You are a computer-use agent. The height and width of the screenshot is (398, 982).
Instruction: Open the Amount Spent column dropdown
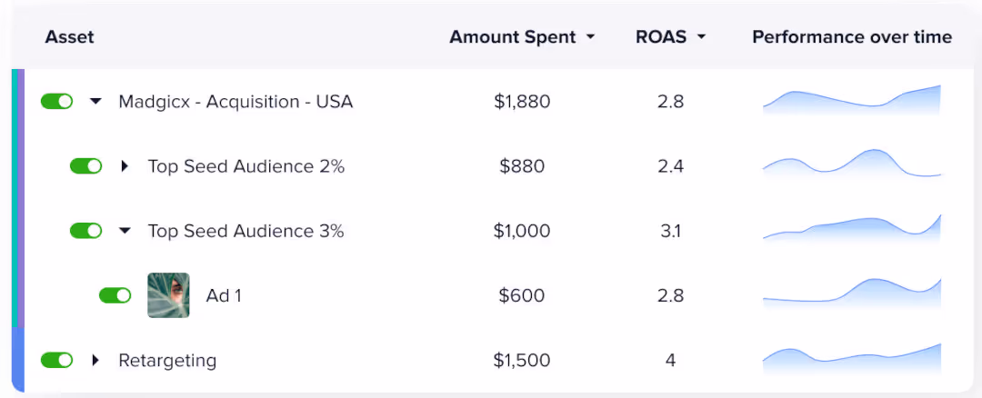pyautogui.click(x=590, y=37)
